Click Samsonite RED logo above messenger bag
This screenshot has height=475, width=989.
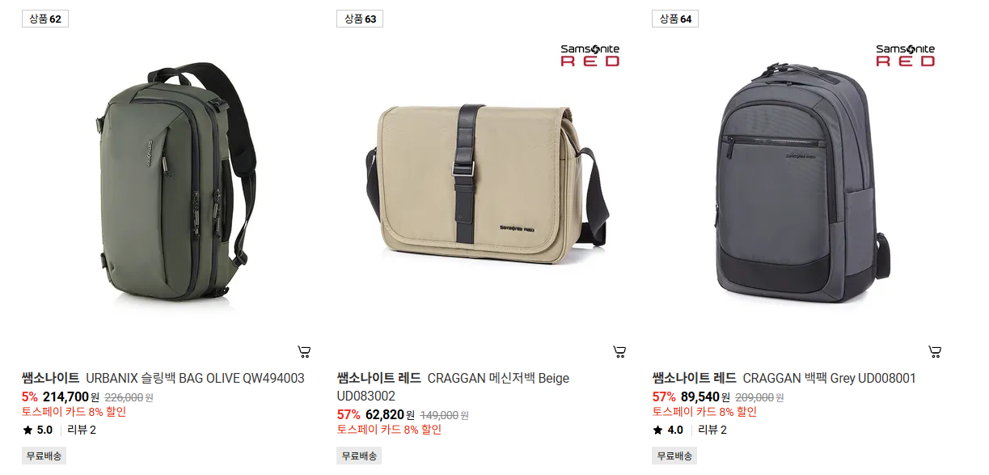click(x=590, y=55)
